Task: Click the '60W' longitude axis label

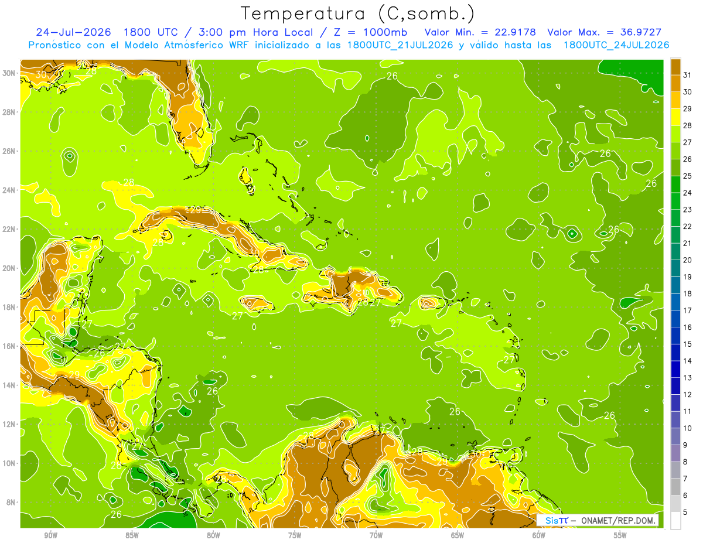Action: click(x=539, y=535)
